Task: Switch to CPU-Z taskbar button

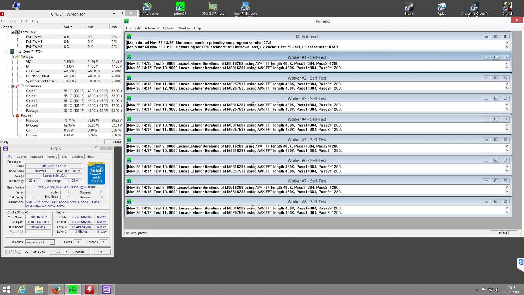Action: point(106,289)
